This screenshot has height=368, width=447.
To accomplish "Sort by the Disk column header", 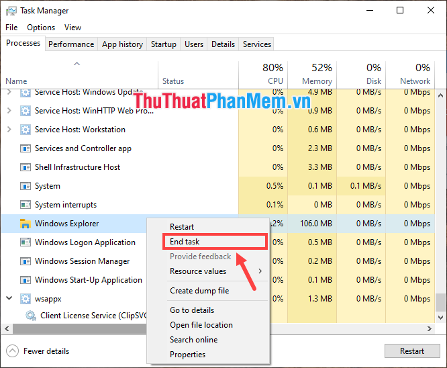I will (361, 75).
